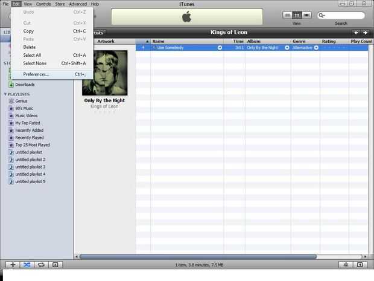The width and height of the screenshot is (374, 281).
Task: Open the File menu
Action: coord(5,4)
